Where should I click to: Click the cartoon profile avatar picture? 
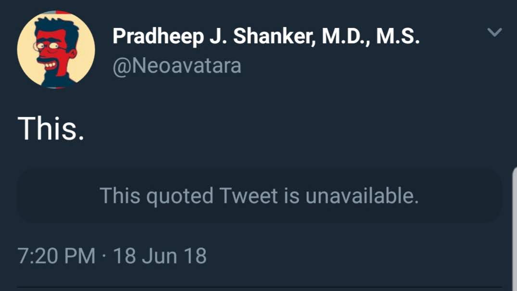tap(56, 50)
